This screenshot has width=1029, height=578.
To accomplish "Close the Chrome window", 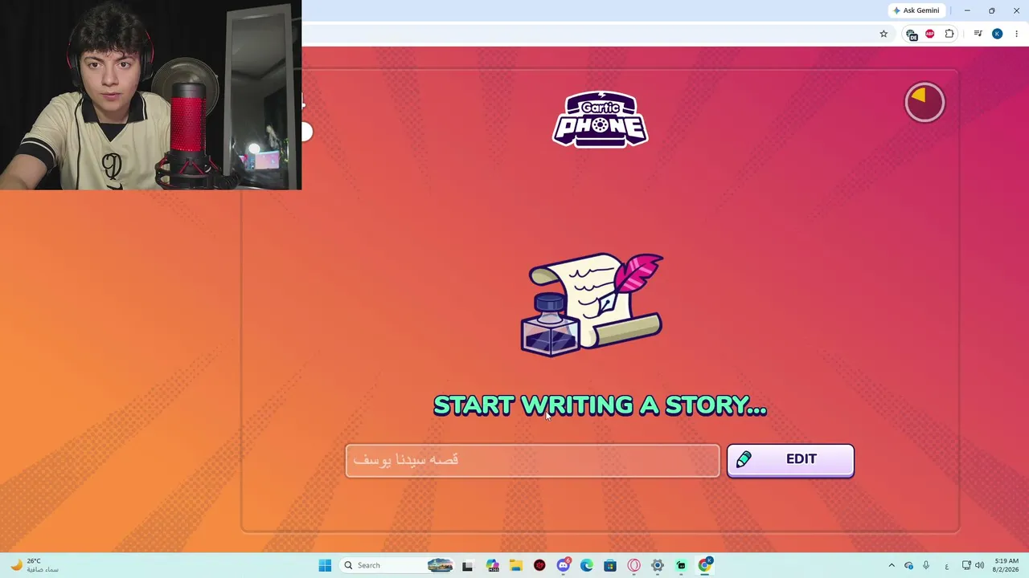I will (x=1017, y=10).
